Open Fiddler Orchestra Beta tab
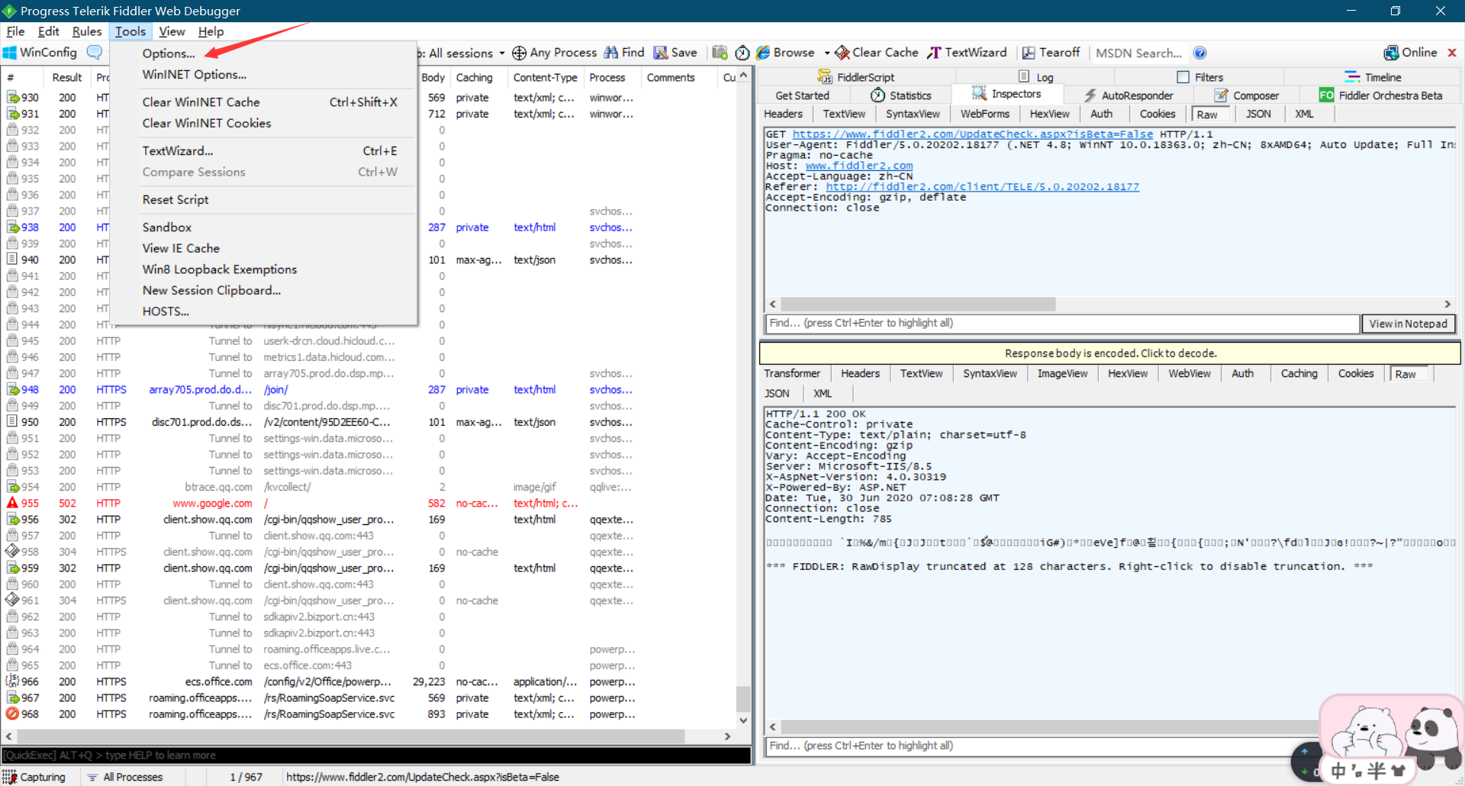This screenshot has width=1465, height=786. 1381,95
